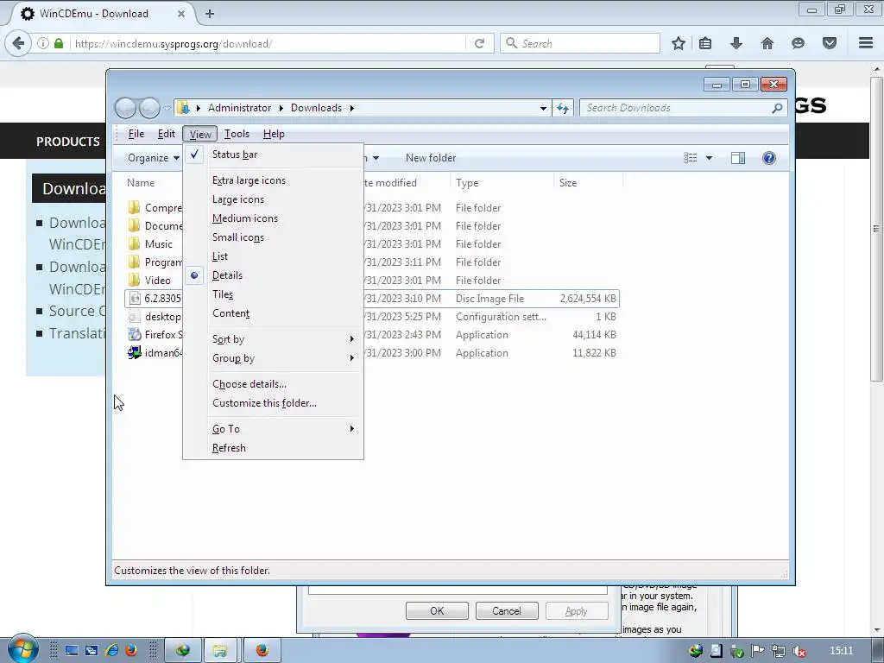The height and width of the screenshot is (663, 884).
Task: Click the muted volume tray icon
Action: 799,651
